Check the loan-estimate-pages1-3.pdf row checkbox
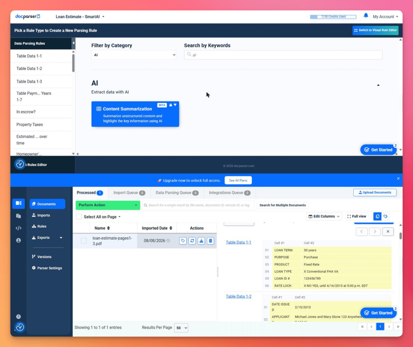This screenshot has height=347, width=413. [x=84, y=241]
